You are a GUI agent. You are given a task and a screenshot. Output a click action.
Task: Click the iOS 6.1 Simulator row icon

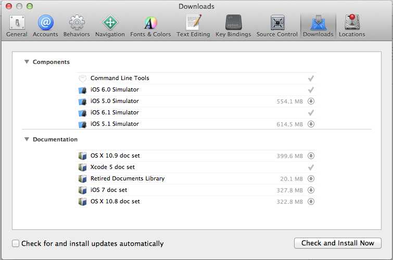pos(82,113)
